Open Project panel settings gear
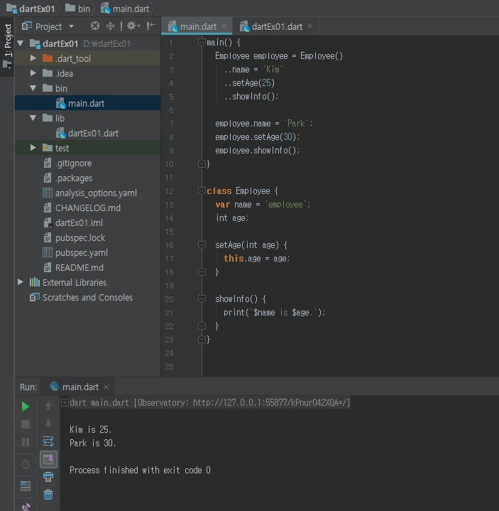 click(133, 26)
